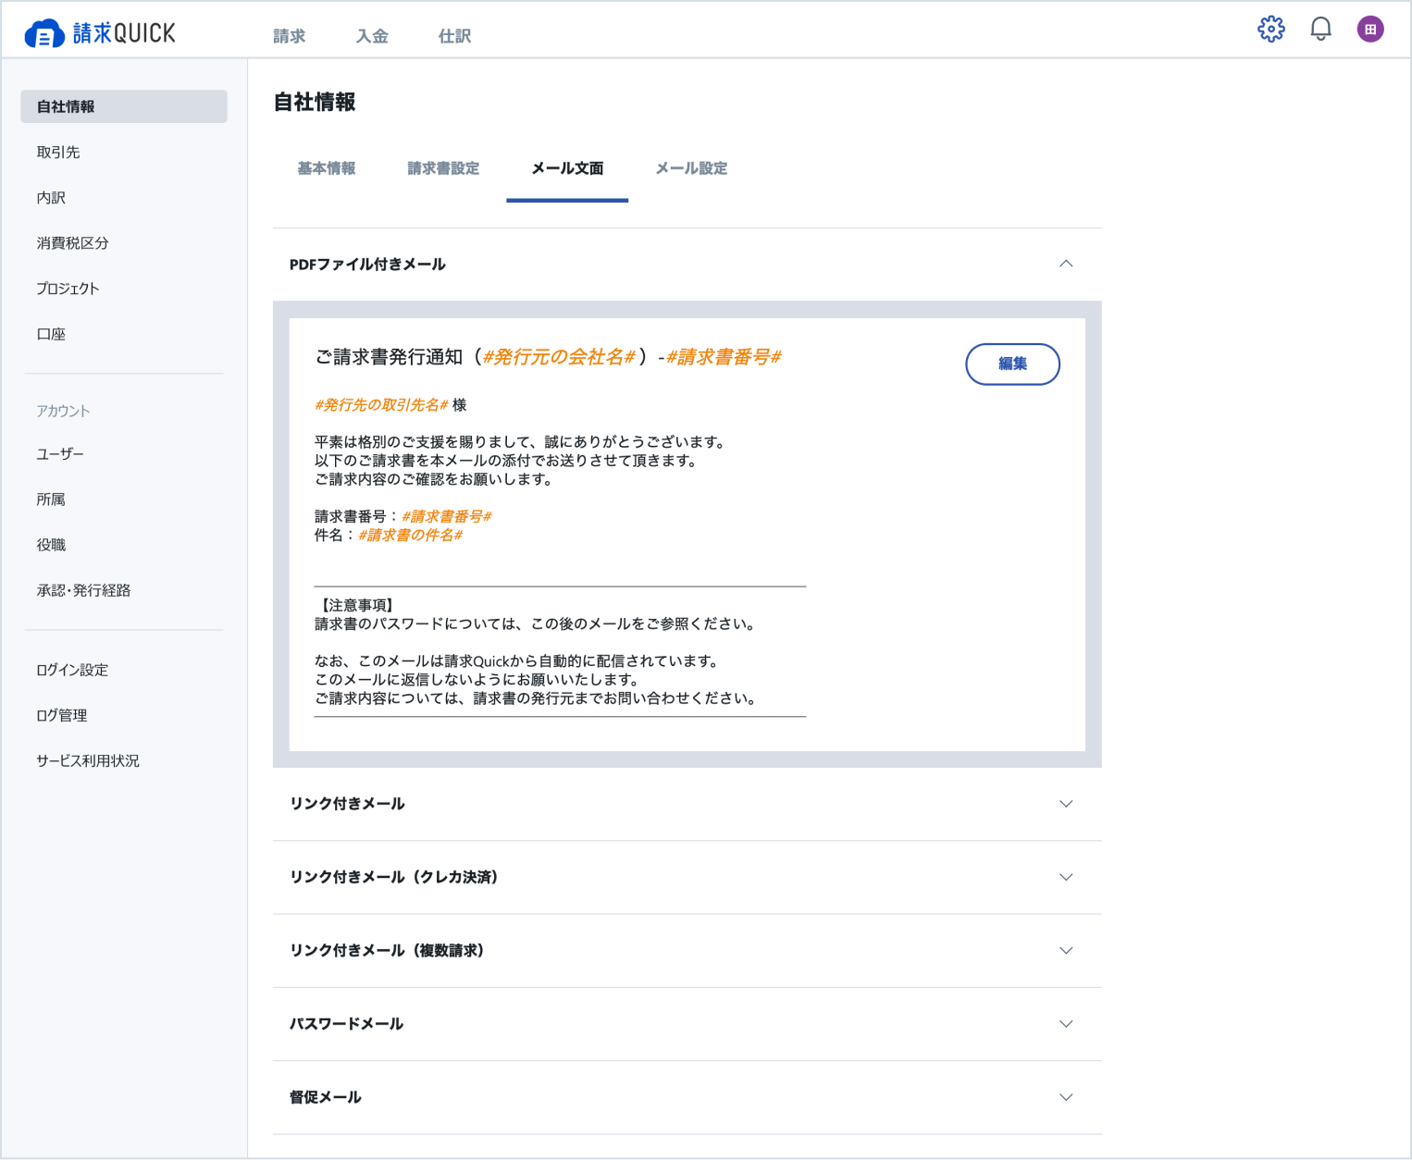
Task: Switch to the メール設定 tab
Action: tap(690, 168)
